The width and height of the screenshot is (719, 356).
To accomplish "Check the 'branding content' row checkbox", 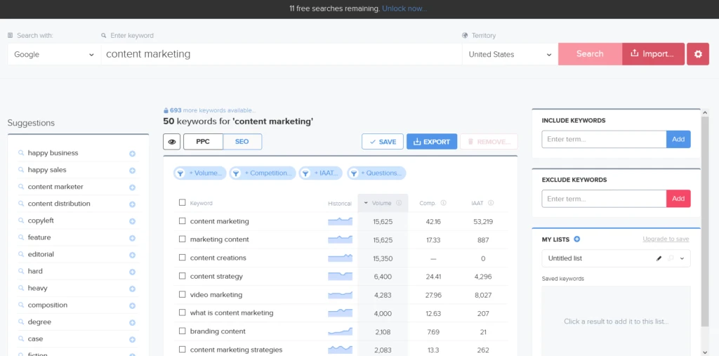I will tap(182, 331).
